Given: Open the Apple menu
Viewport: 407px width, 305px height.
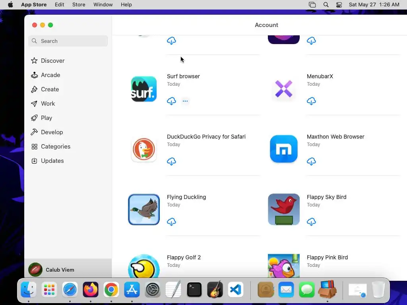Looking at the screenshot, I should (x=10, y=5).
